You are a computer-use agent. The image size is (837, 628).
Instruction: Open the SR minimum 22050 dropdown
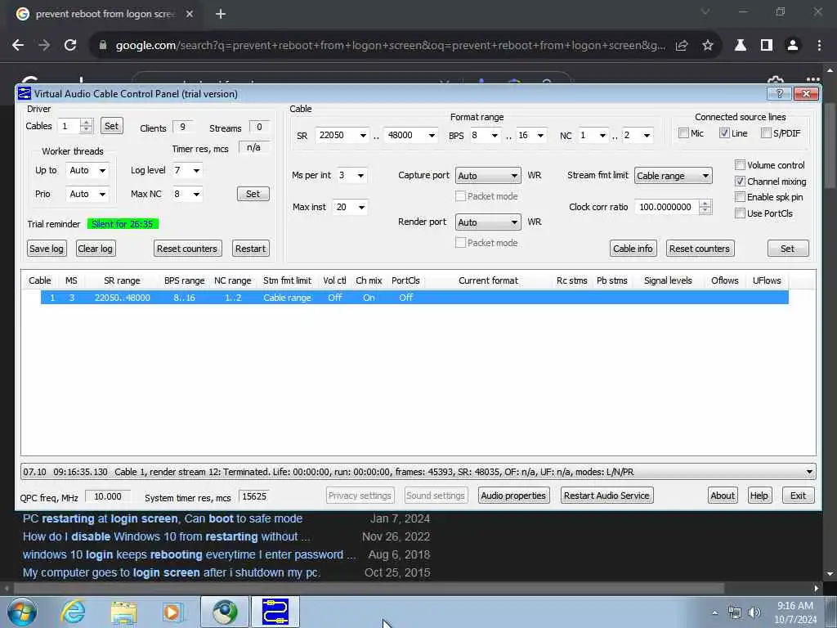[x=363, y=135]
